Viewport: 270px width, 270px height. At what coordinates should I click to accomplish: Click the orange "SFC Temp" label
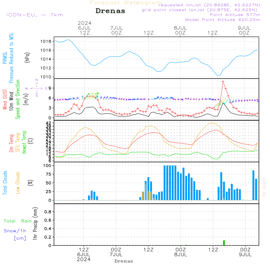(x=18, y=142)
